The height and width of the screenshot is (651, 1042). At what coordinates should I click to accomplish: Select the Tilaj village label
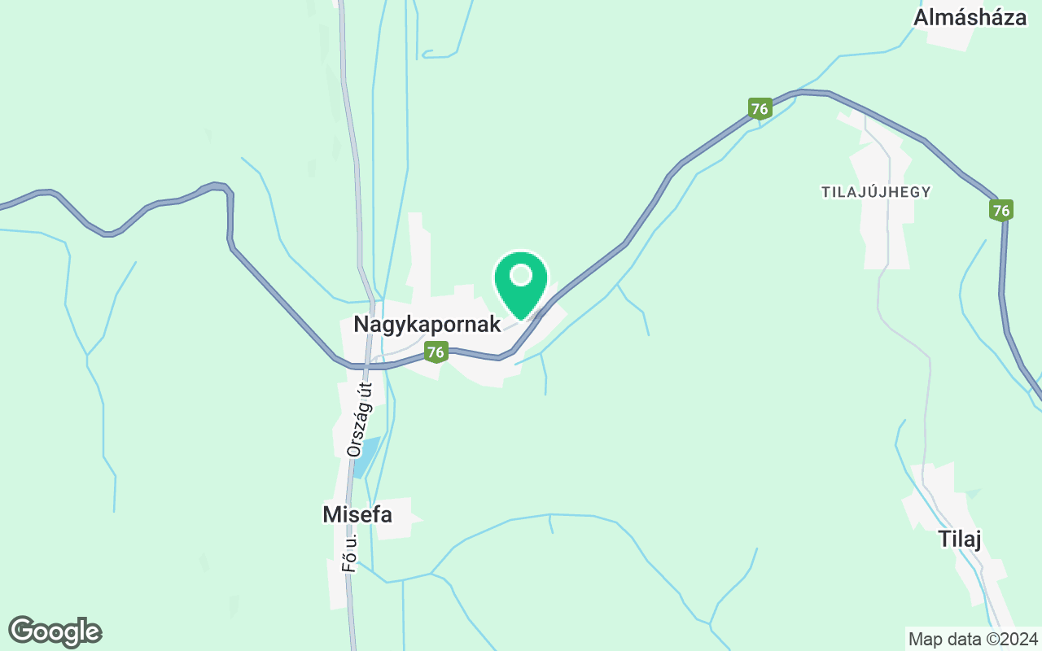960,539
